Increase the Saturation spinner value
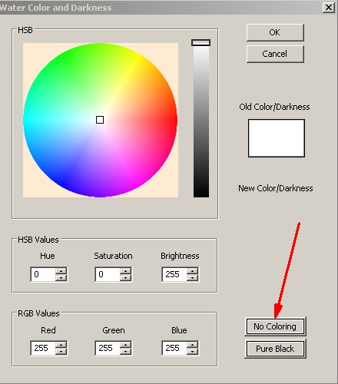The width and height of the screenshot is (338, 384). [x=125, y=271]
